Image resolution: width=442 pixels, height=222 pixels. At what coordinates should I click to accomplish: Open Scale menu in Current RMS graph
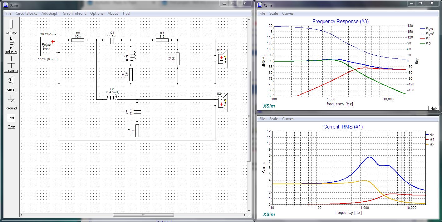[x=273, y=119]
